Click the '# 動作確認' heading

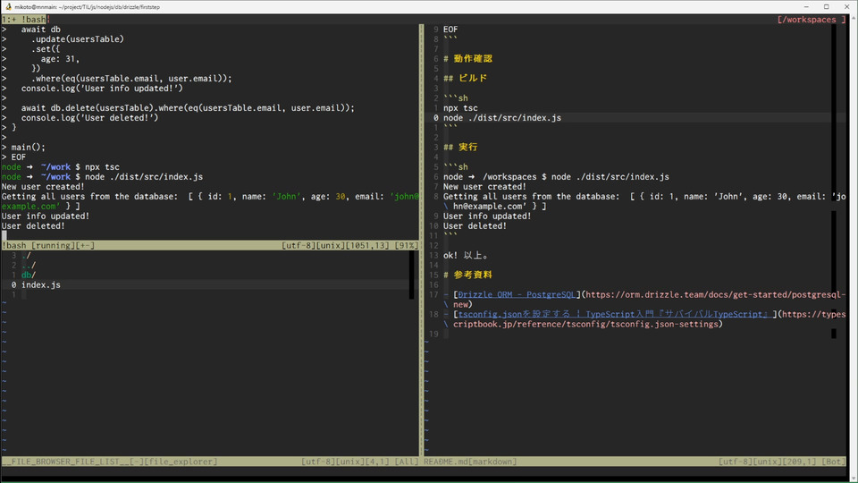coord(467,59)
